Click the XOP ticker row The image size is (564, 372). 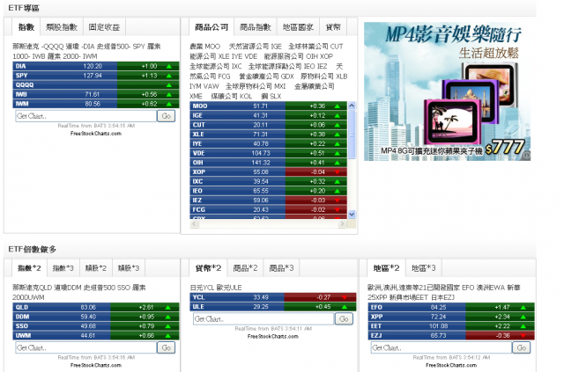point(268,171)
